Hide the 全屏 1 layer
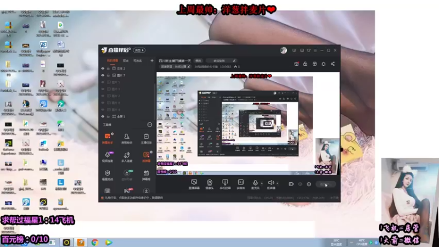The image size is (439, 247). coord(103,116)
